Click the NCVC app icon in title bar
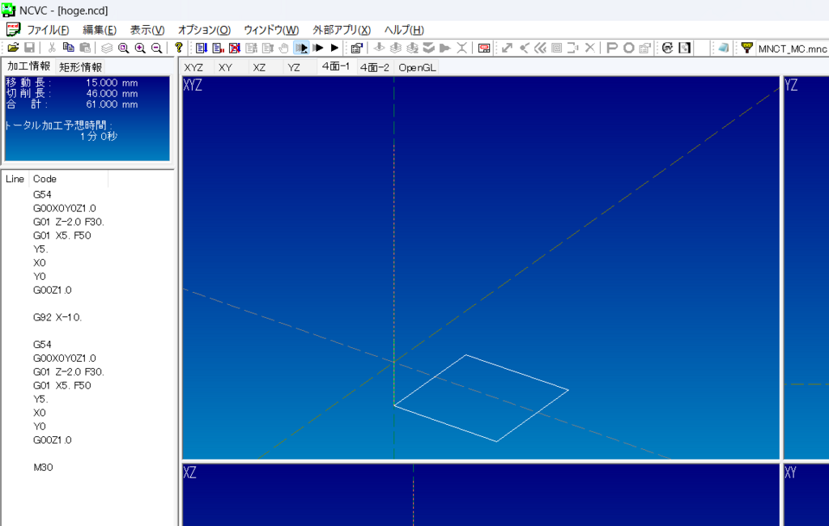The image size is (829, 526). click(8, 10)
